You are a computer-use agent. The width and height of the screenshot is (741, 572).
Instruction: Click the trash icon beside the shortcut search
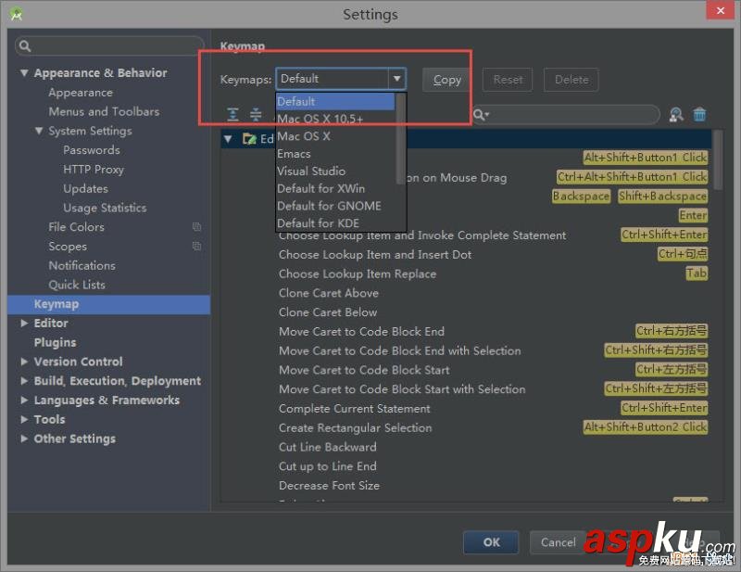point(699,114)
